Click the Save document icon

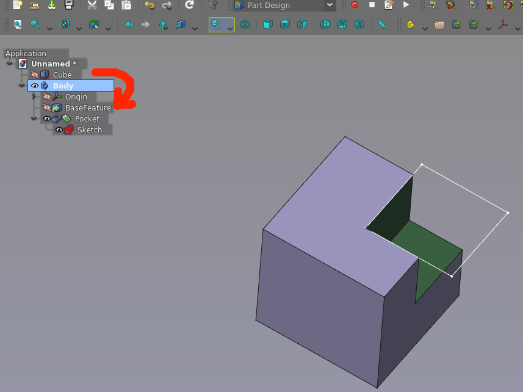point(51,6)
